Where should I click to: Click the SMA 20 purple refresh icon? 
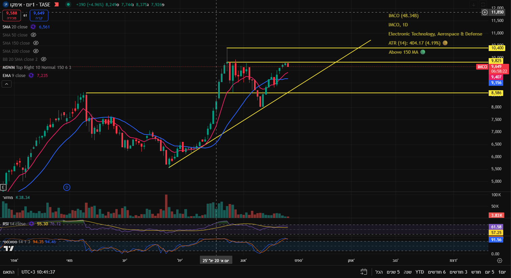pyautogui.click(x=33, y=27)
